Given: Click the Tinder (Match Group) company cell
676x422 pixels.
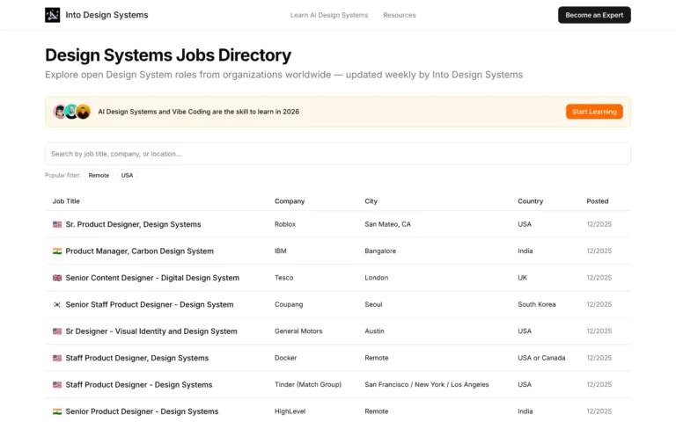Looking at the screenshot, I should (308, 384).
